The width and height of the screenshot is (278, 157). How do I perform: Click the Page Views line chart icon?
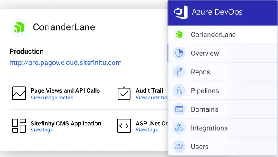(19, 93)
